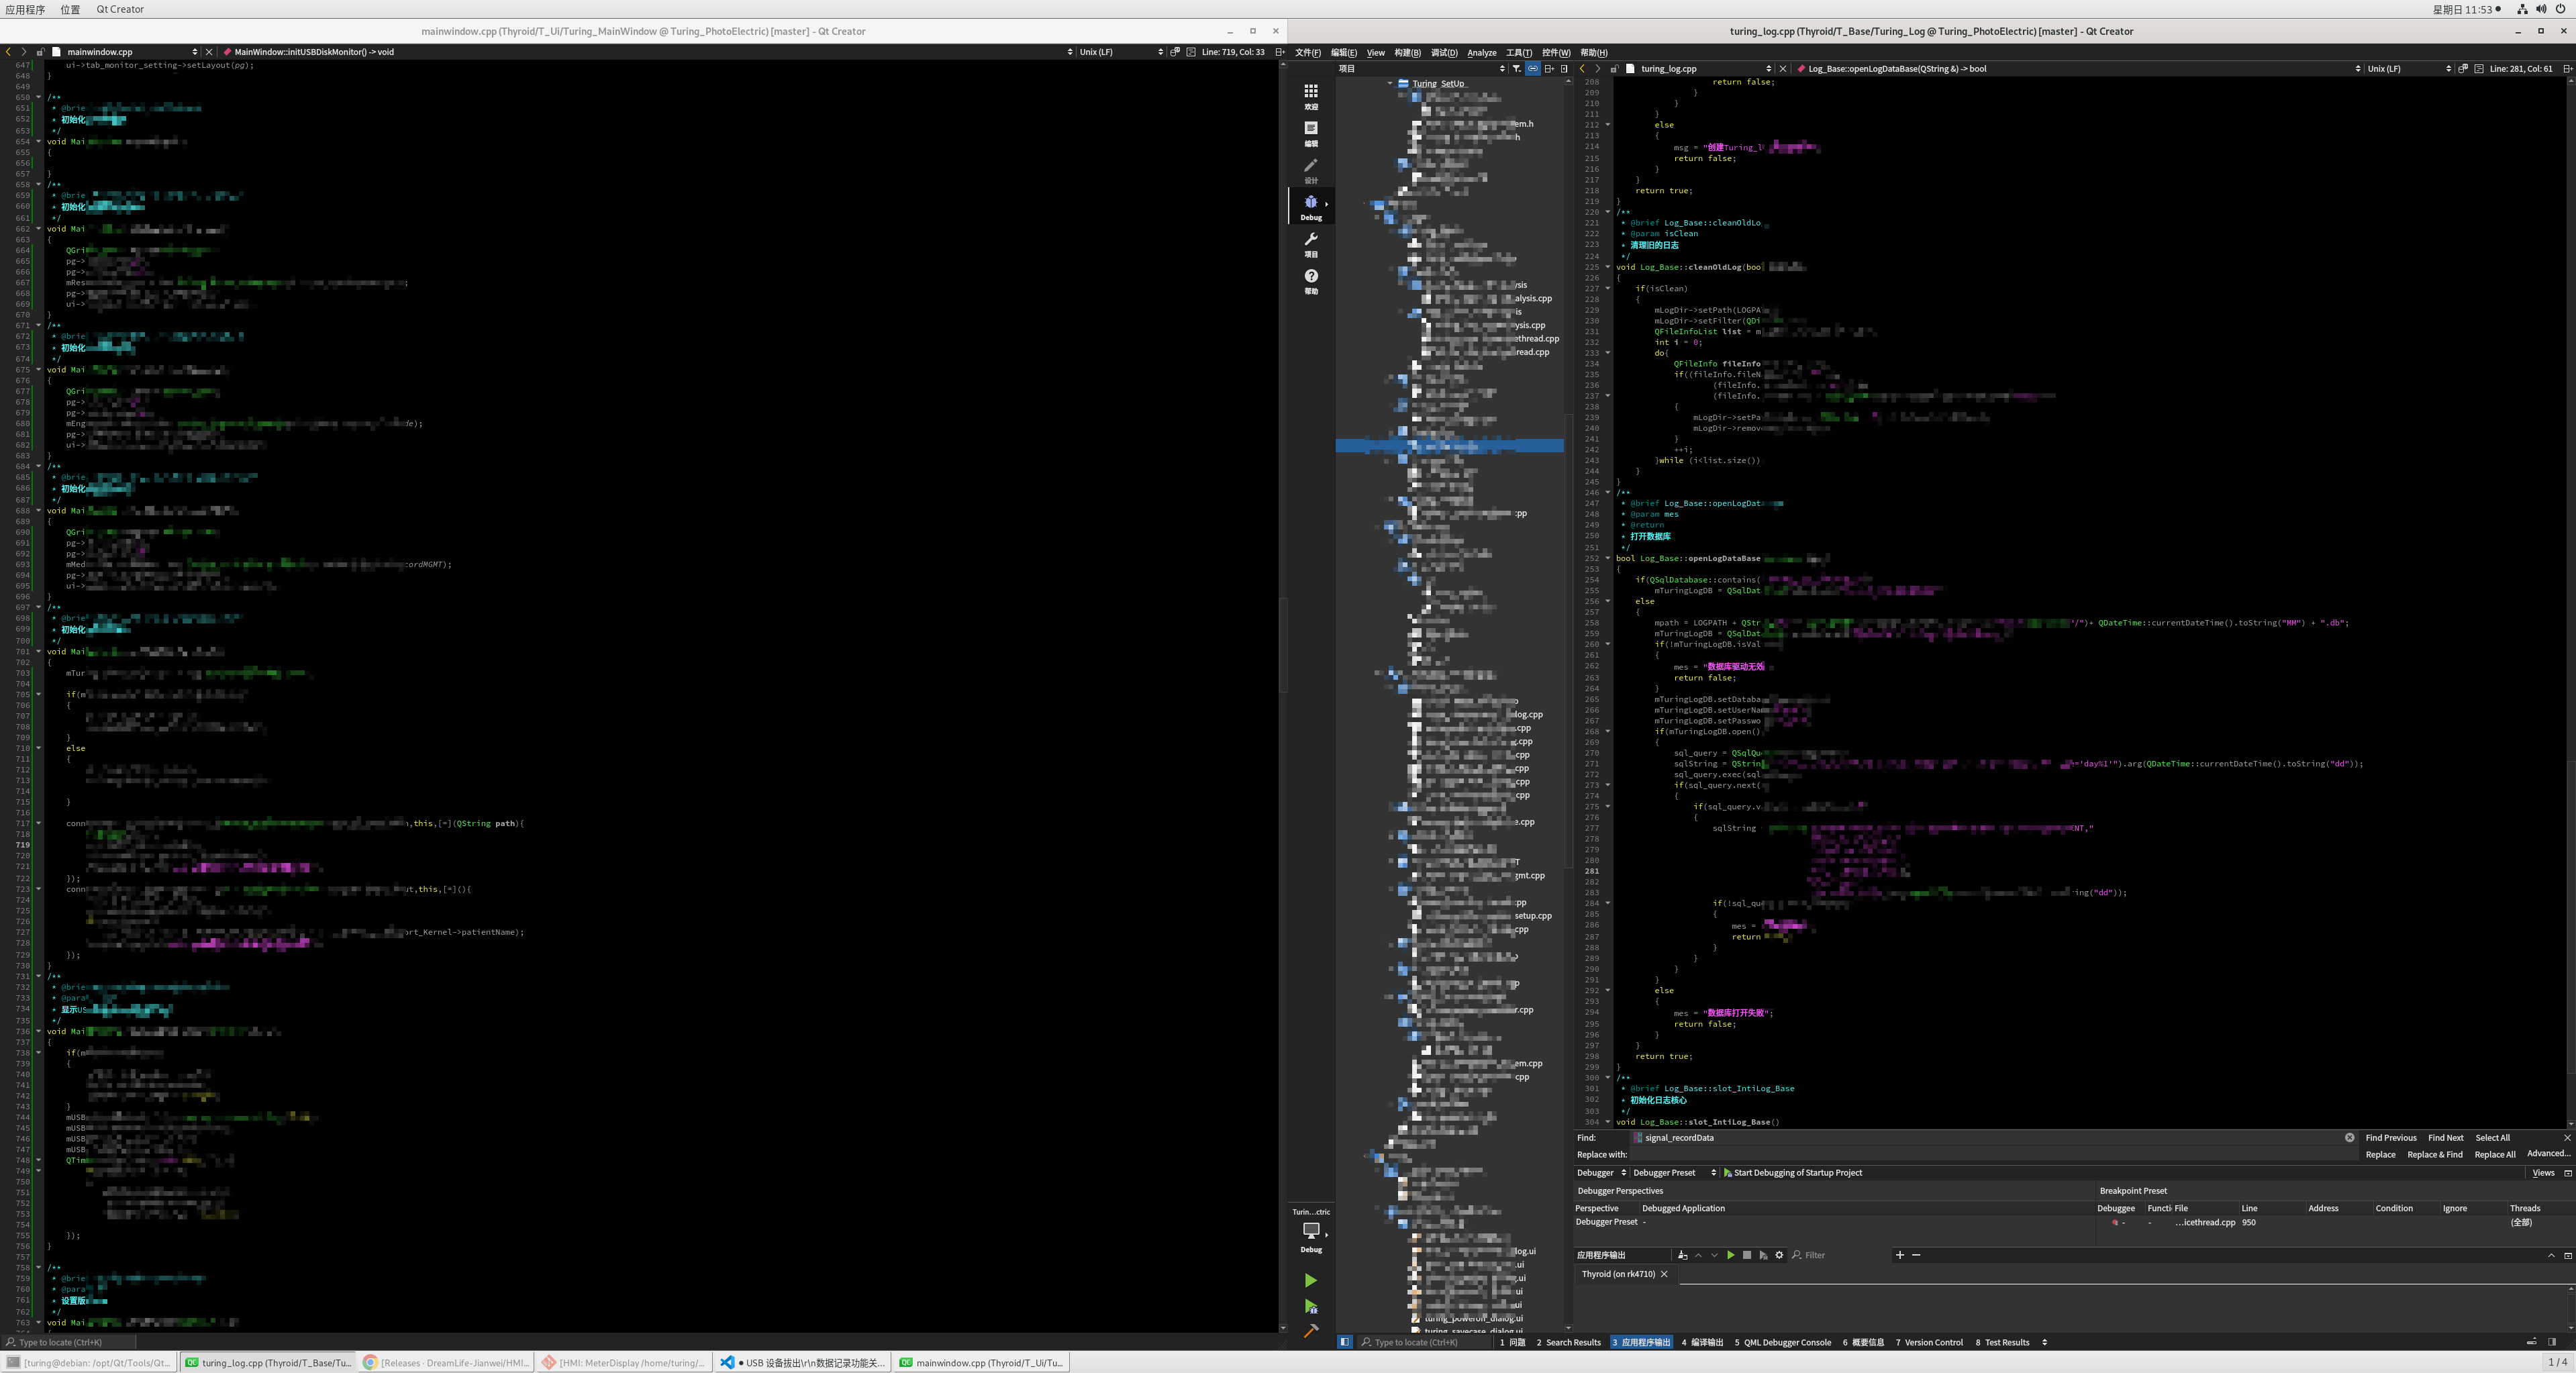Viewport: 2576px width, 1373px height.
Task: Maximize the application output pane
Action: (2567, 1255)
